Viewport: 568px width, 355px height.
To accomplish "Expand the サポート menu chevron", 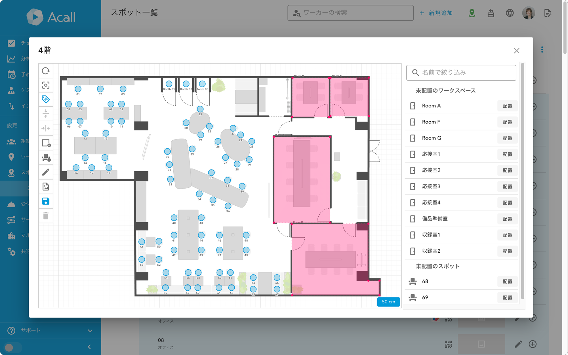I will [x=90, y=331].
